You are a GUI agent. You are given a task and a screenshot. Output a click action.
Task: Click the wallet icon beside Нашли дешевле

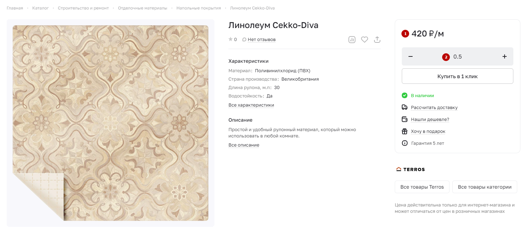tap(405, 119)
